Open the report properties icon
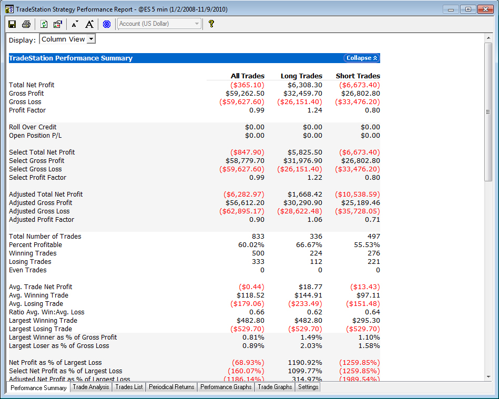The height and width of the screenshot is (399, 499). 58,24
